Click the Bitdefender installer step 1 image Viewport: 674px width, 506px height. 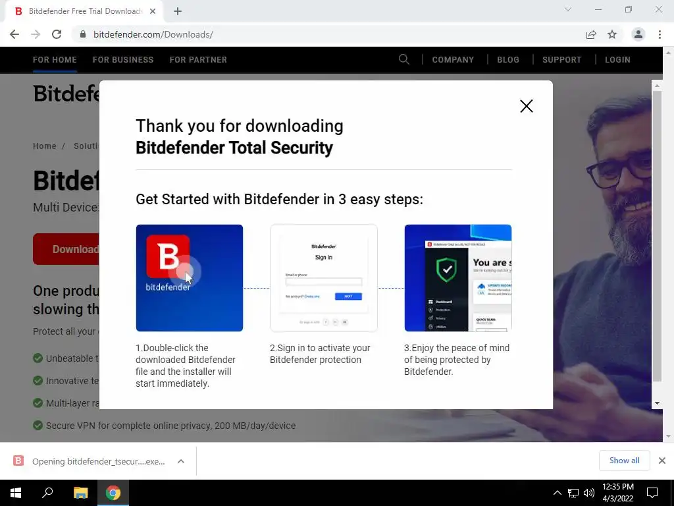click(189, 278)
